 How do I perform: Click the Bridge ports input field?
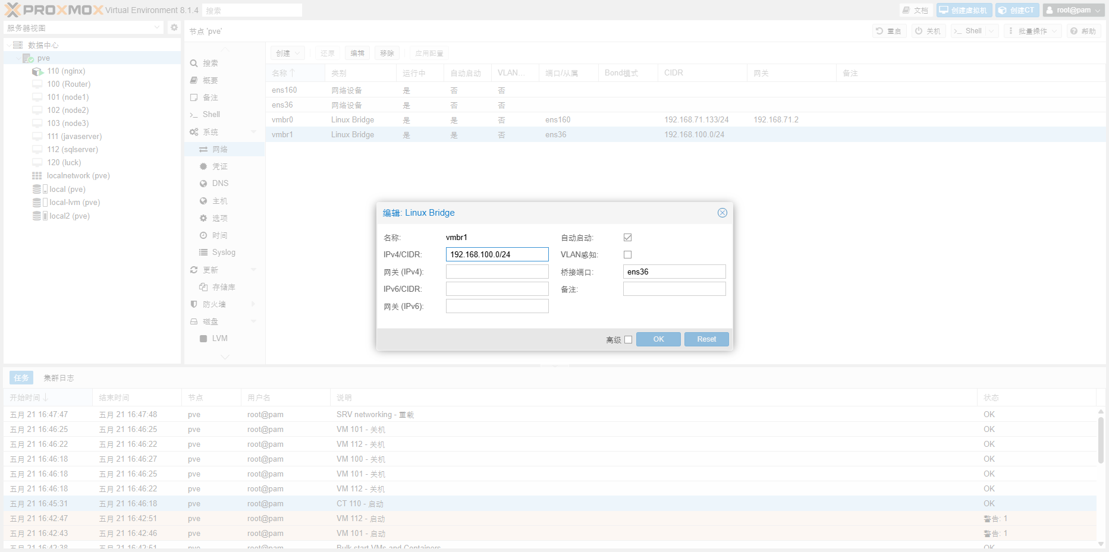(x=674, y=272)
